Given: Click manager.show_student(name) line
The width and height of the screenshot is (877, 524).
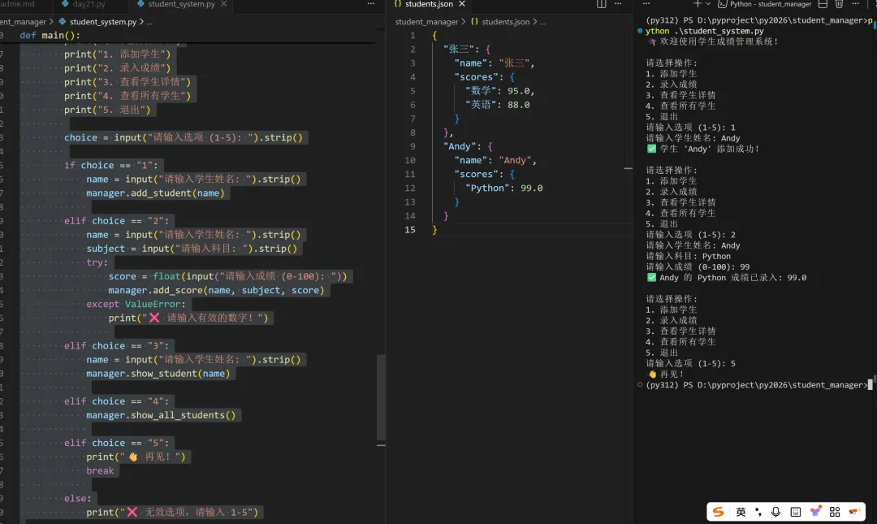Looking at the screenshot, I should (158, 374).
